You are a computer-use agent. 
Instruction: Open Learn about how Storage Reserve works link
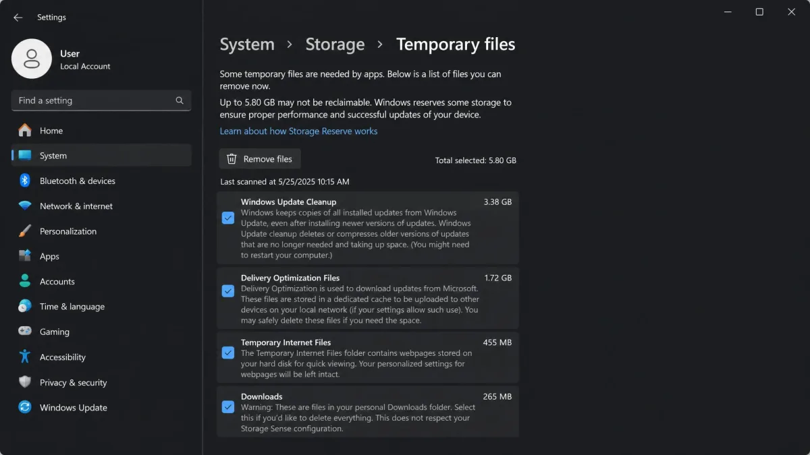coord(298,131)
